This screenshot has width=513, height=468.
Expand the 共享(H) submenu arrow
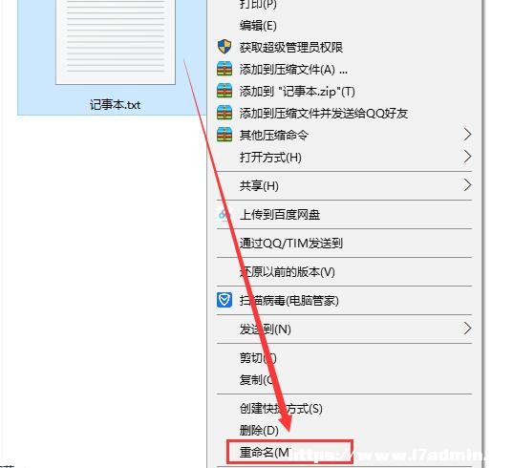click(x=468, y=185)
